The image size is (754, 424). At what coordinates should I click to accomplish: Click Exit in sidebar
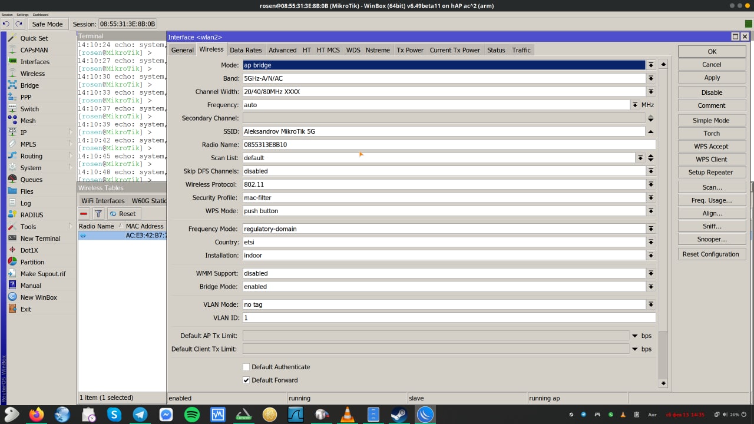pos(26,309)
